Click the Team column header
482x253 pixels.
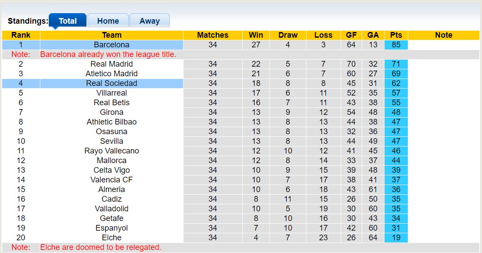click(x=112, y=35)
